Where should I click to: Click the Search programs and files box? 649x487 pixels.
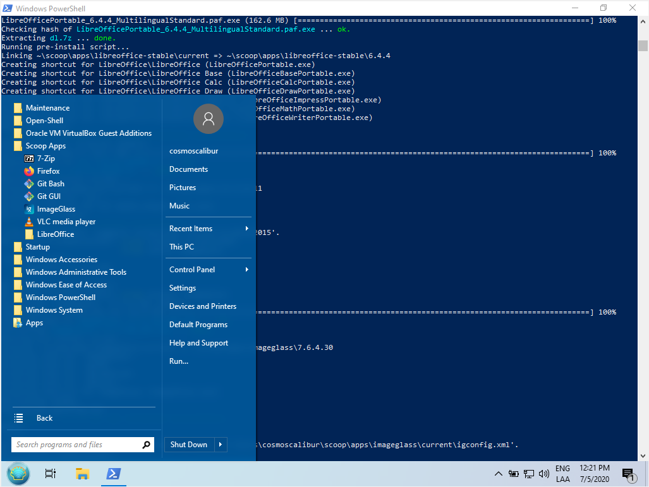(76, 445)
